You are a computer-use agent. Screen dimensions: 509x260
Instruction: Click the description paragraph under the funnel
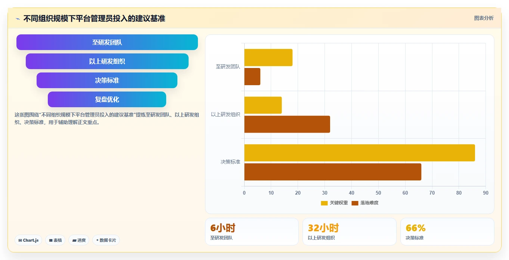click(x=106, y=118)
